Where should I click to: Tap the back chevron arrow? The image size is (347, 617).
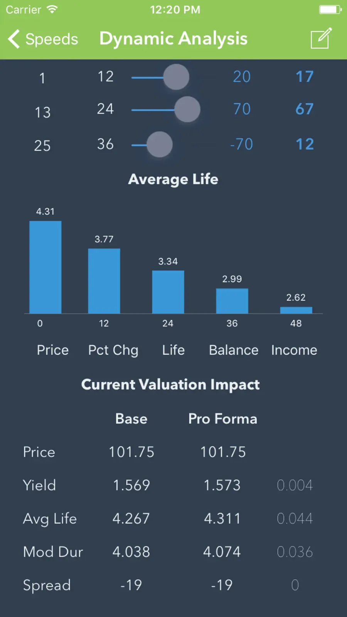14,39
